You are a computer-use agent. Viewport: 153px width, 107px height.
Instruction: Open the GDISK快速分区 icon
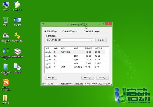(x=6, y=38)
